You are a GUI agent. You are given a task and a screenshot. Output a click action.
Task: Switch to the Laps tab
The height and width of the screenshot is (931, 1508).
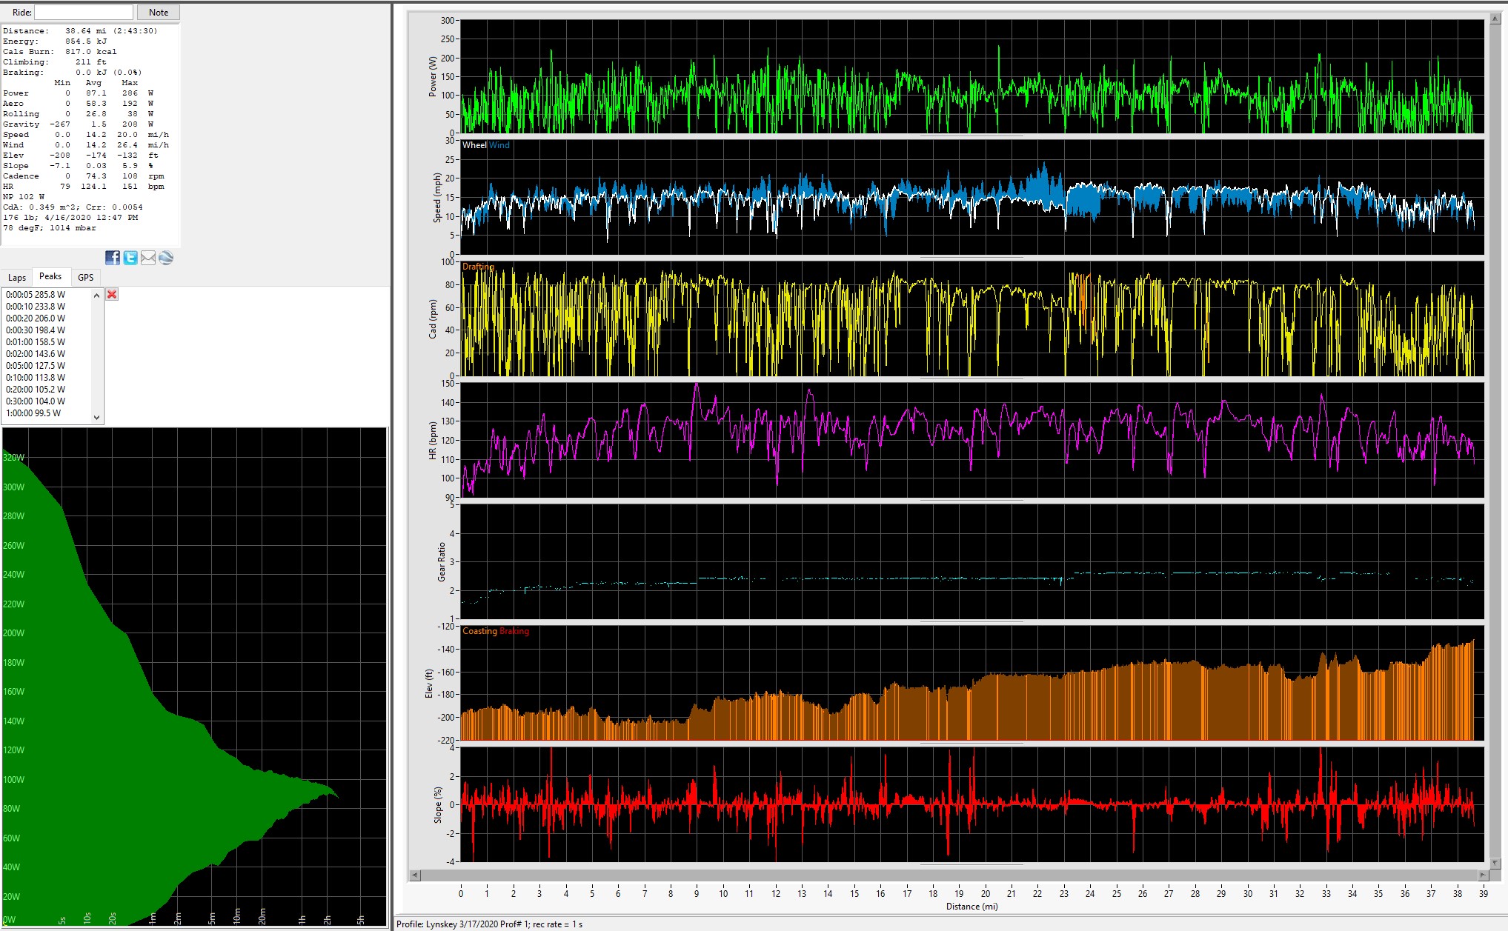point(17,278)
